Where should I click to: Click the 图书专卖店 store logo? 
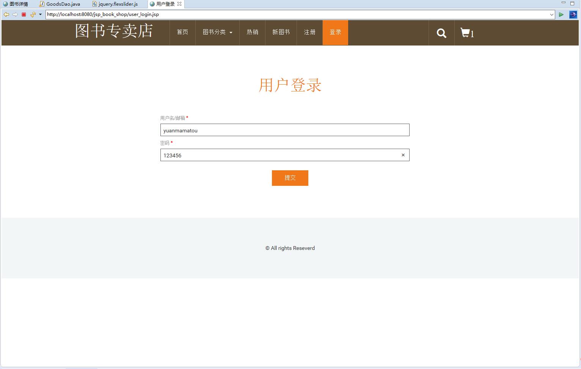[x=113, y=32]
